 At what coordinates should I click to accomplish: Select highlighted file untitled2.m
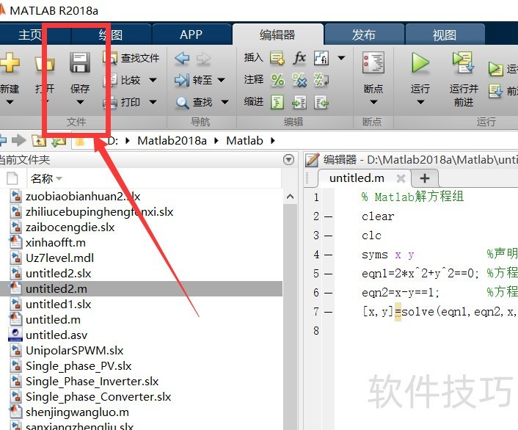pyautogui.click(x=142, y=289)
